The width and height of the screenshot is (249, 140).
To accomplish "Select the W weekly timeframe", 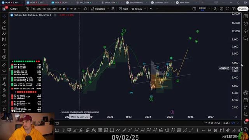I will [x=72, y=9].
